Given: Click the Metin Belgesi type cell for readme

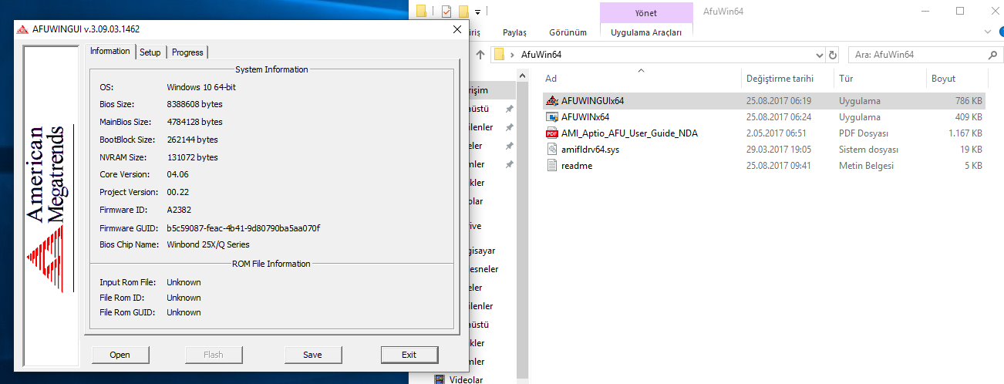Looking at the screenshot, I should tap(866, 166).
